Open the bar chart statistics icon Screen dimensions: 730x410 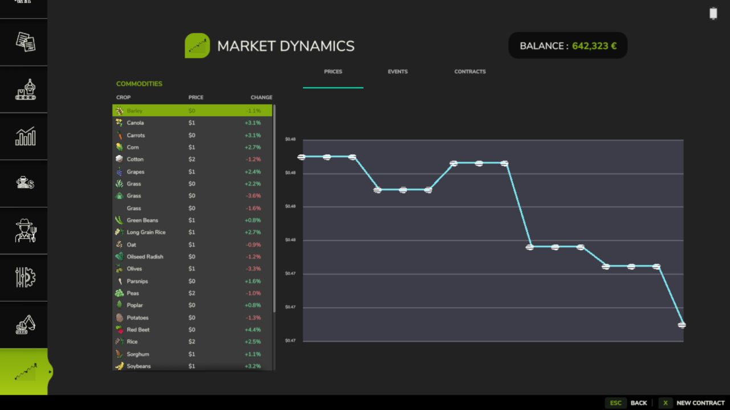click(x=25, y=136)
